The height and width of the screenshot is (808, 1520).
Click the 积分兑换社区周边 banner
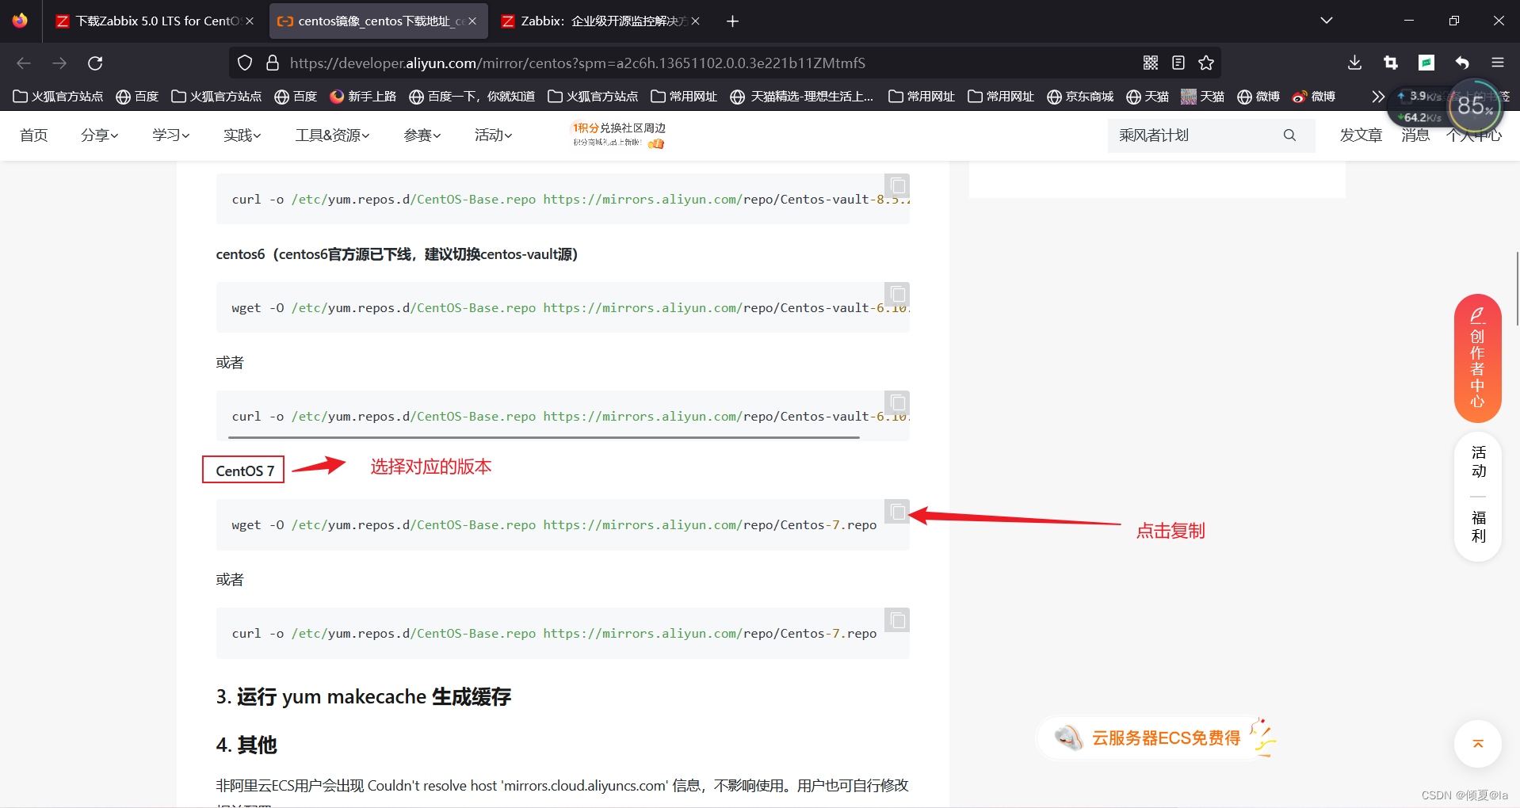pyautogui.click(x=619, y=135)
